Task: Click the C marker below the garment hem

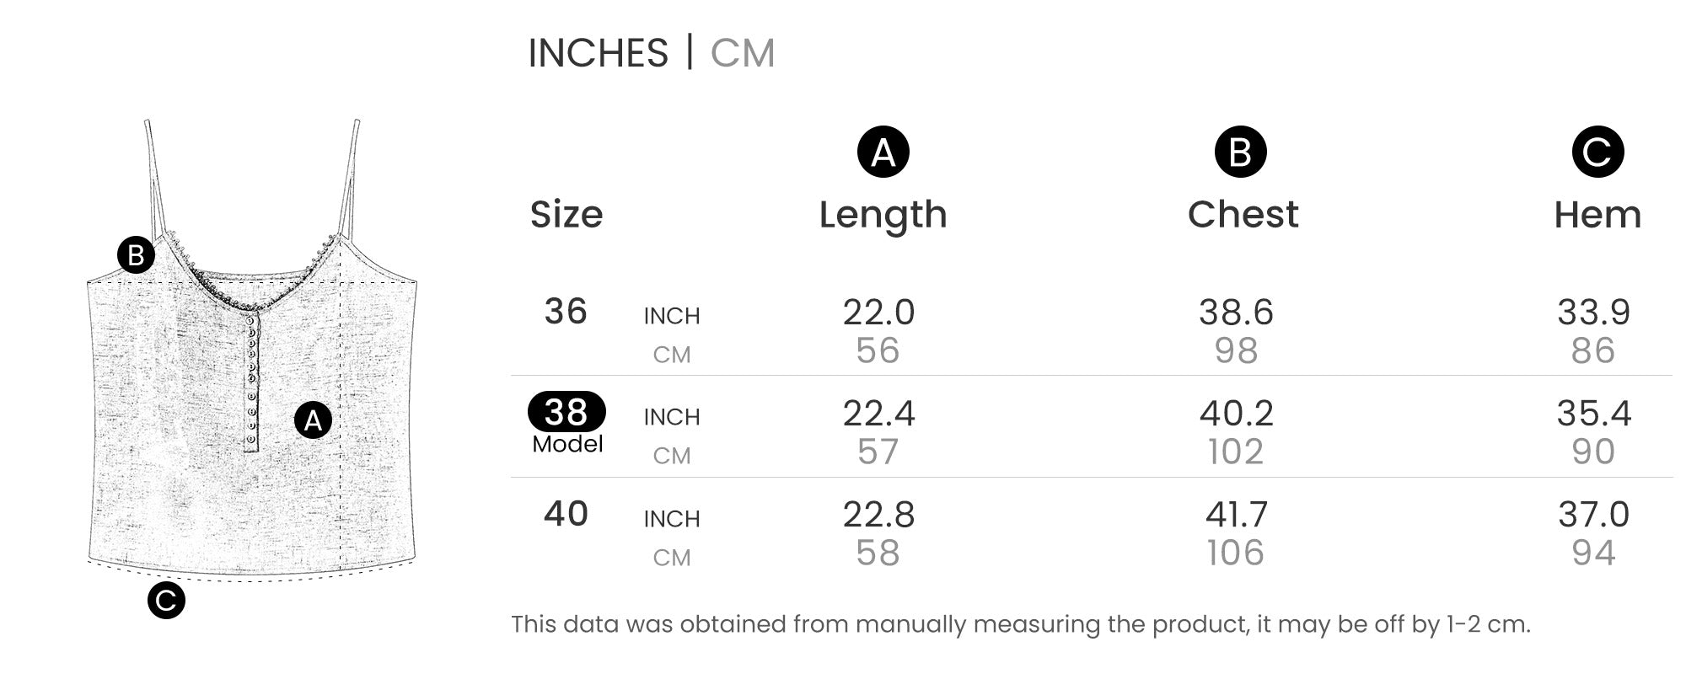Action: pos(166,600)
